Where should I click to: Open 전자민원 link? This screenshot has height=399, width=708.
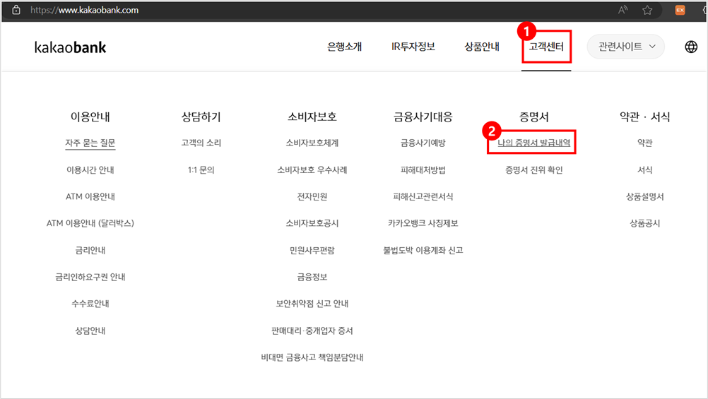312,196
